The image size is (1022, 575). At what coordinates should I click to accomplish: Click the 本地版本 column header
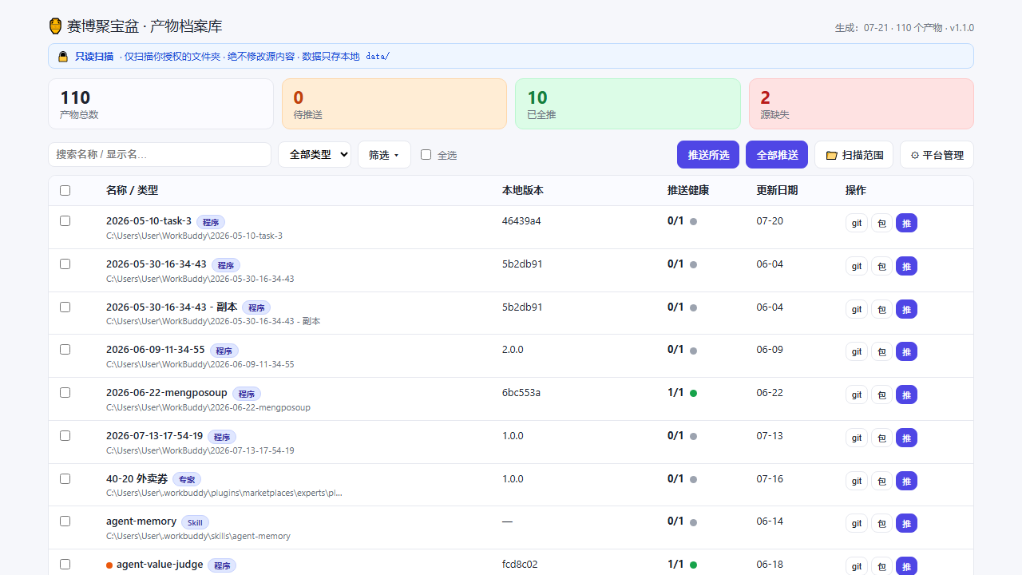coord(523,190)
